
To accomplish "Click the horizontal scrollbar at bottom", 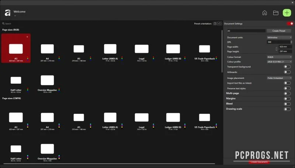I will pyautogui.click(x=109, y=164).
